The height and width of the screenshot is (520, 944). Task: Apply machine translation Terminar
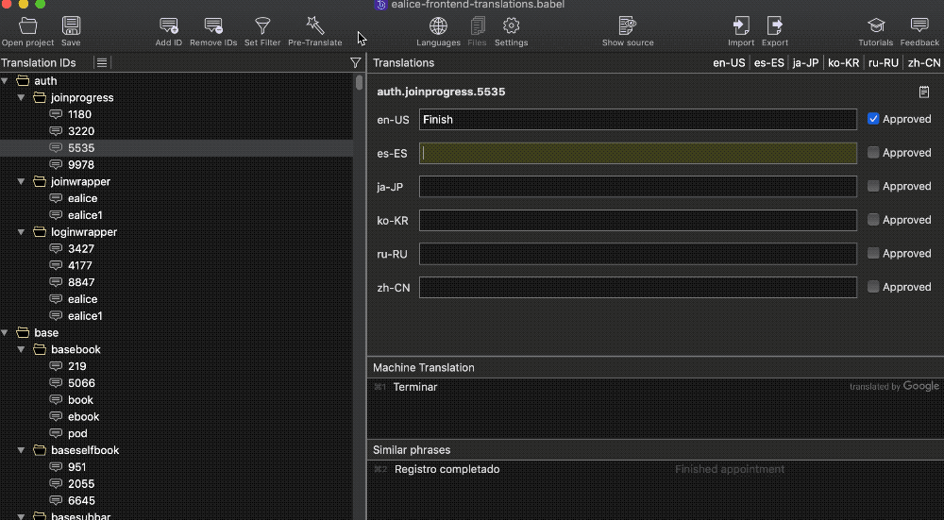415,387
